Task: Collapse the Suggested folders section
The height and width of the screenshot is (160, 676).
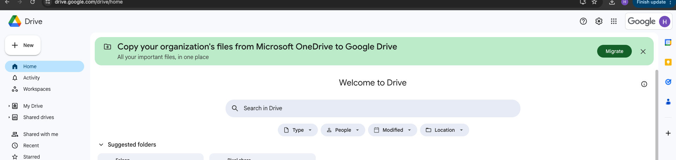Action: pos(101,145)
